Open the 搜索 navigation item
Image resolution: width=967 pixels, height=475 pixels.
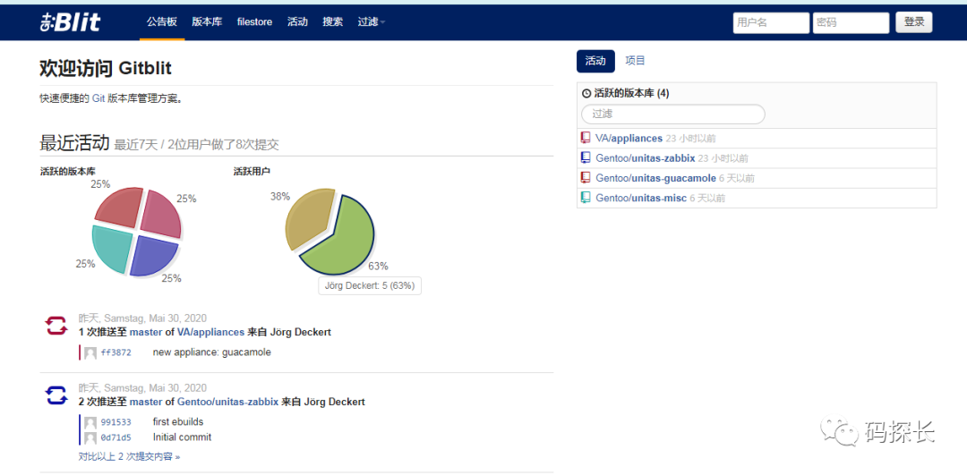coord(332,21)
